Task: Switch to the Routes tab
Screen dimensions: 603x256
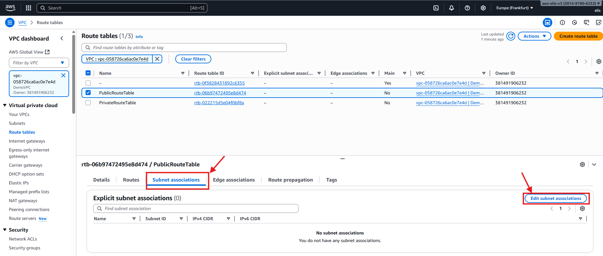Action: click(131, 180)
